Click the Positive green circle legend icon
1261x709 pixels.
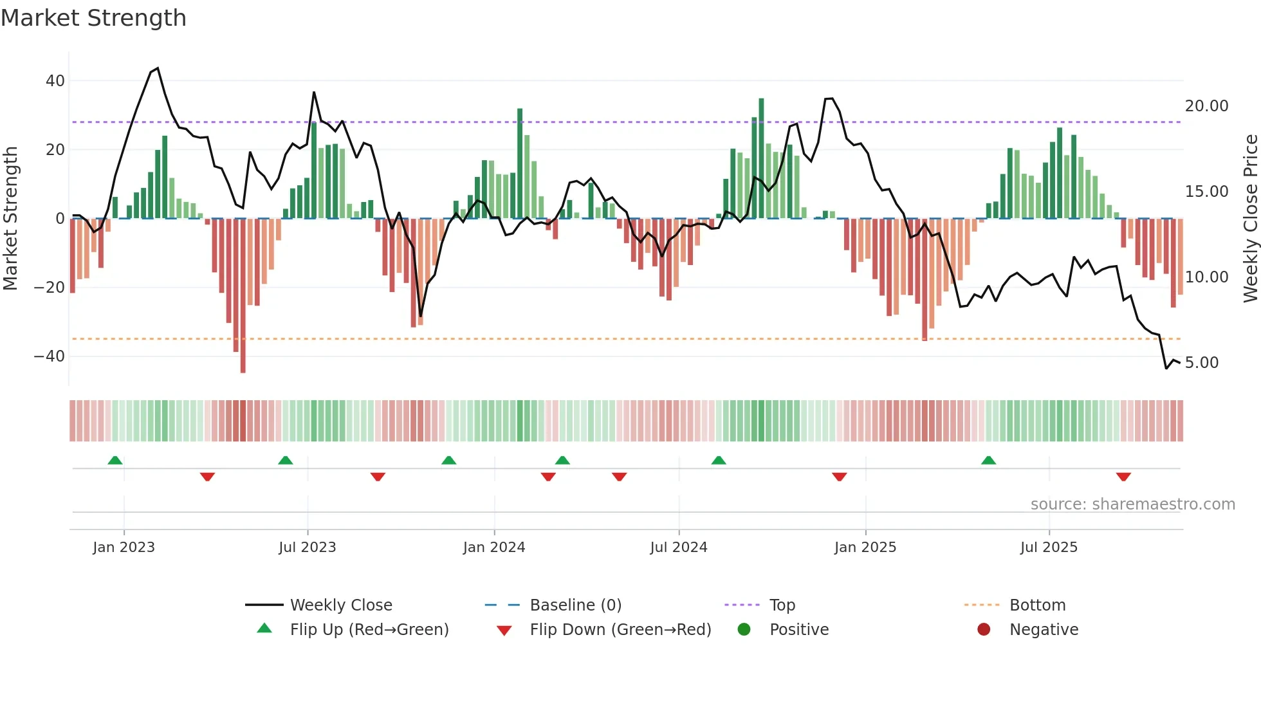(744, 629)
